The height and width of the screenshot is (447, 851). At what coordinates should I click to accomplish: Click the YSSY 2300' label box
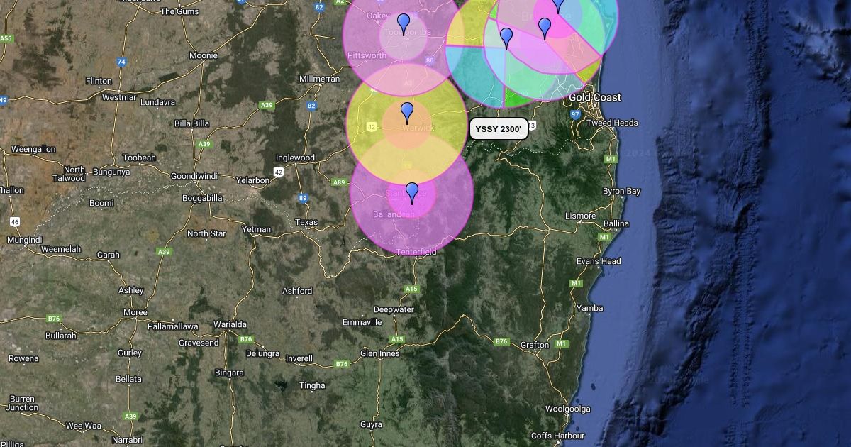pyautogui.click(x=499, y=129)
